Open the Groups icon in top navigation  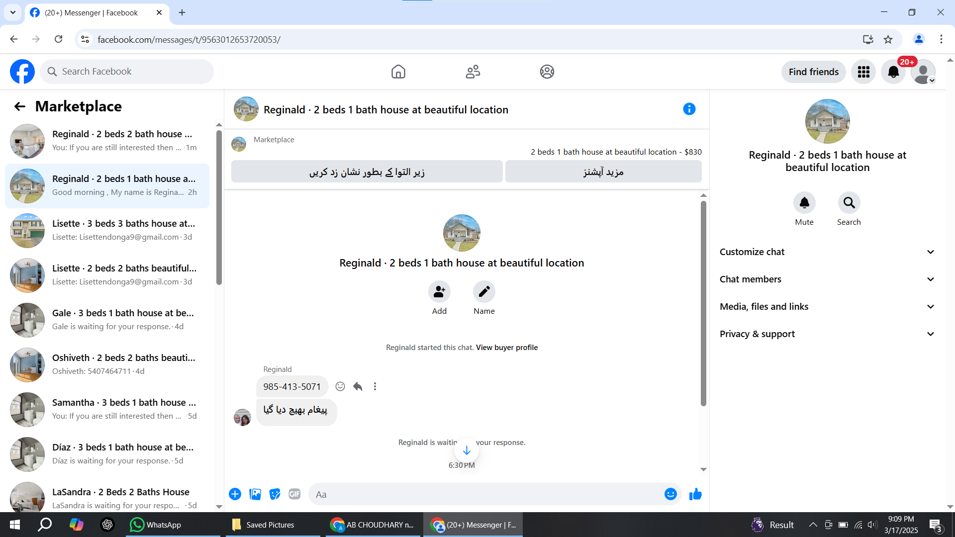547,72
